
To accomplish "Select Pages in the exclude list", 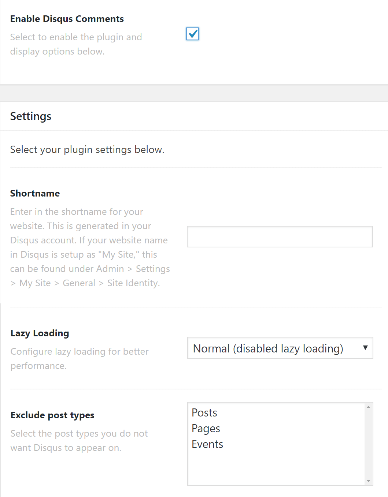I will pos(206,428).
